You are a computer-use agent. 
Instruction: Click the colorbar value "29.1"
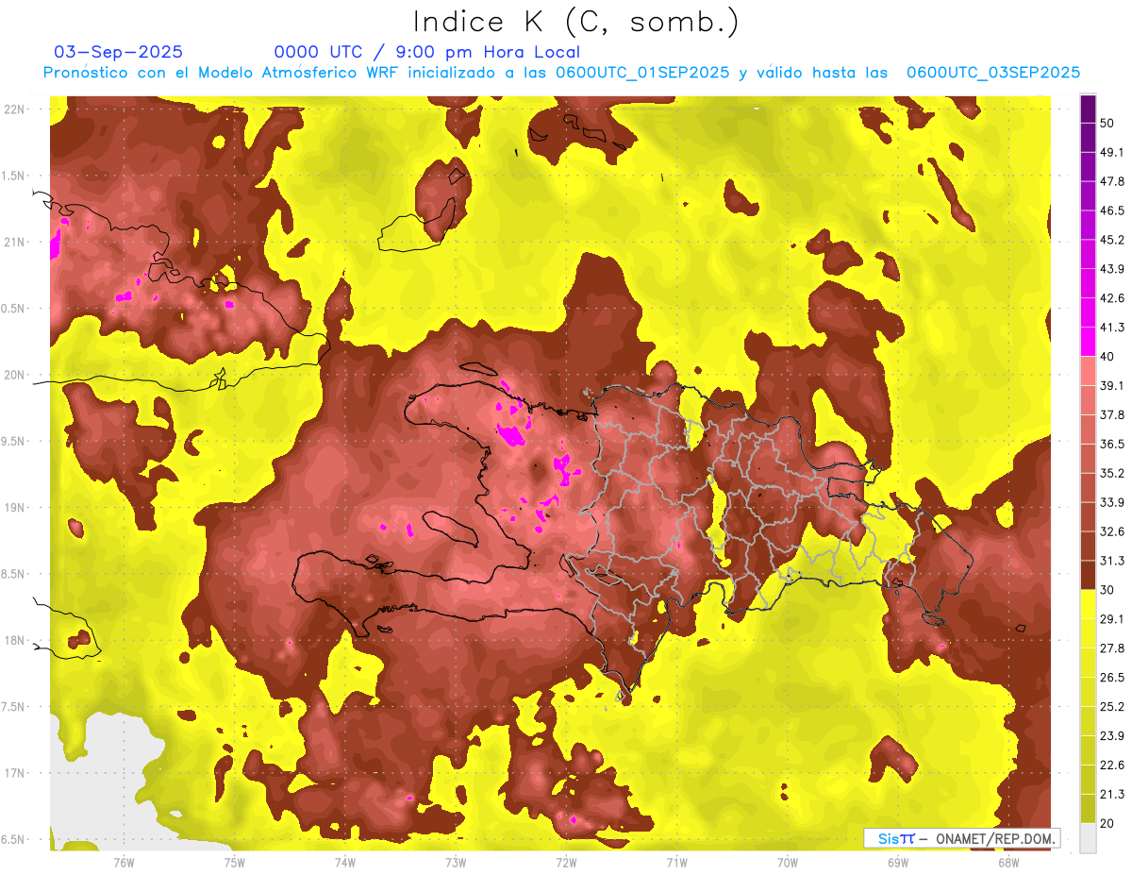click(x=1112, y=618)
